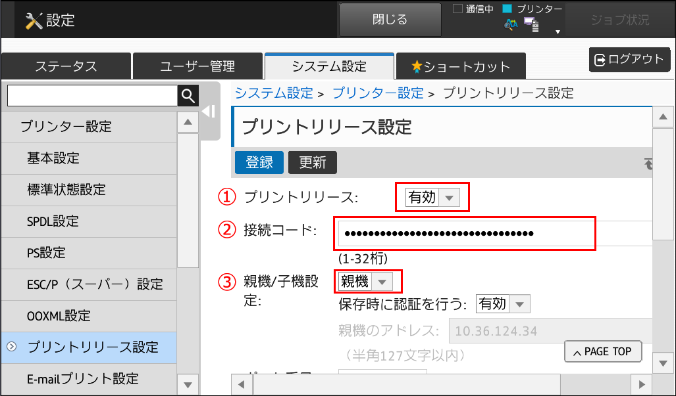Select SPDL設定 in the sidebar

coord(89,221)
